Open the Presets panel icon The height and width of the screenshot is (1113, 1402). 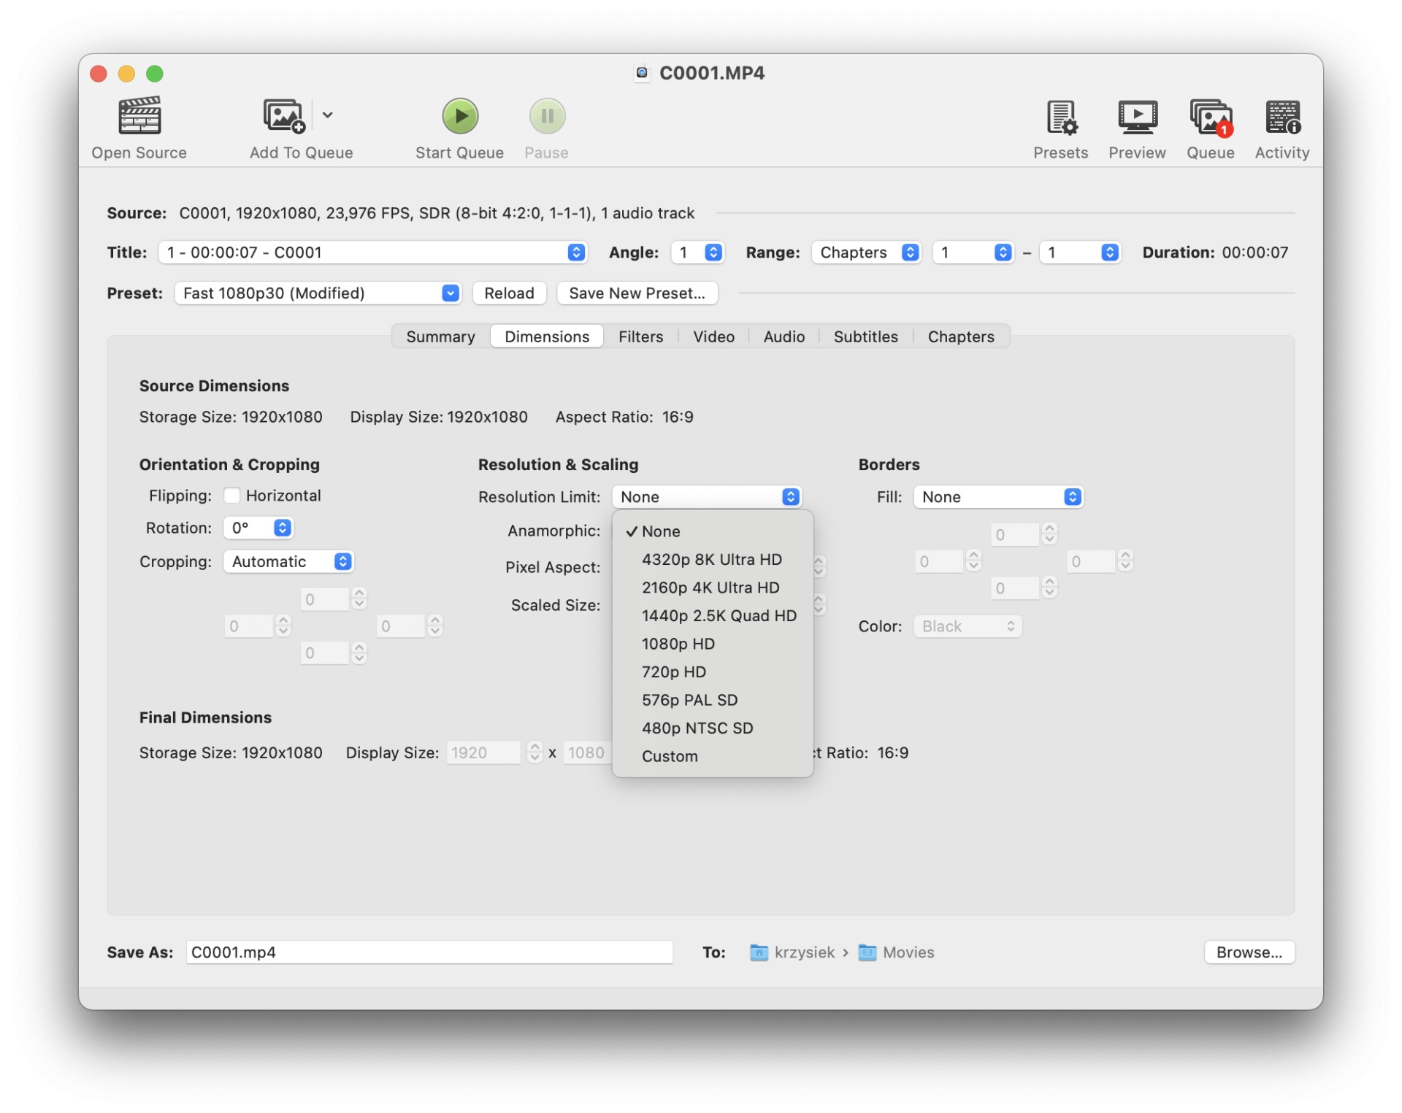(1060, 117)
